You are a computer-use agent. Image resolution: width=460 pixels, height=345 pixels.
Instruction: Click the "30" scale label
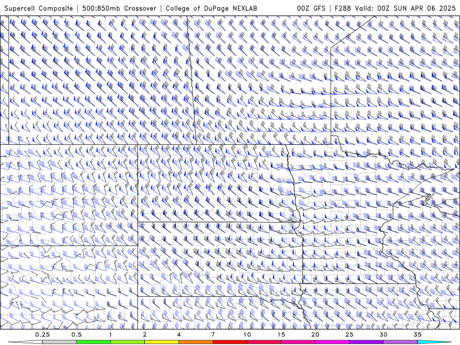click(384, 335)
